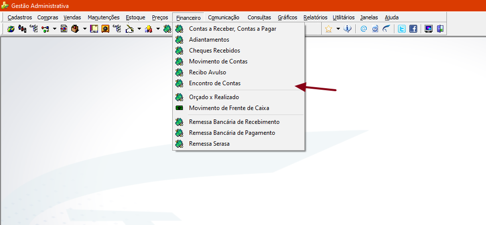Open the Manutenções menu
Viewport: 486px width, 225px height.
point(103,17)
